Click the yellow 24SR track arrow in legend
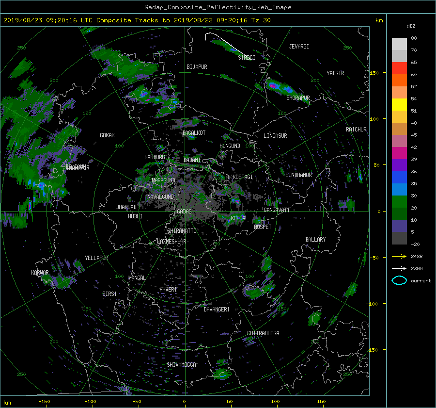 coord(399,256)
